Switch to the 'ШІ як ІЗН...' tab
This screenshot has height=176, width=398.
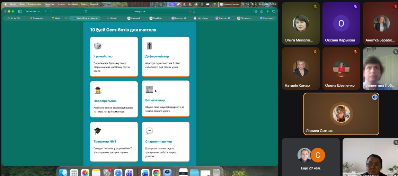coord(15,18)
